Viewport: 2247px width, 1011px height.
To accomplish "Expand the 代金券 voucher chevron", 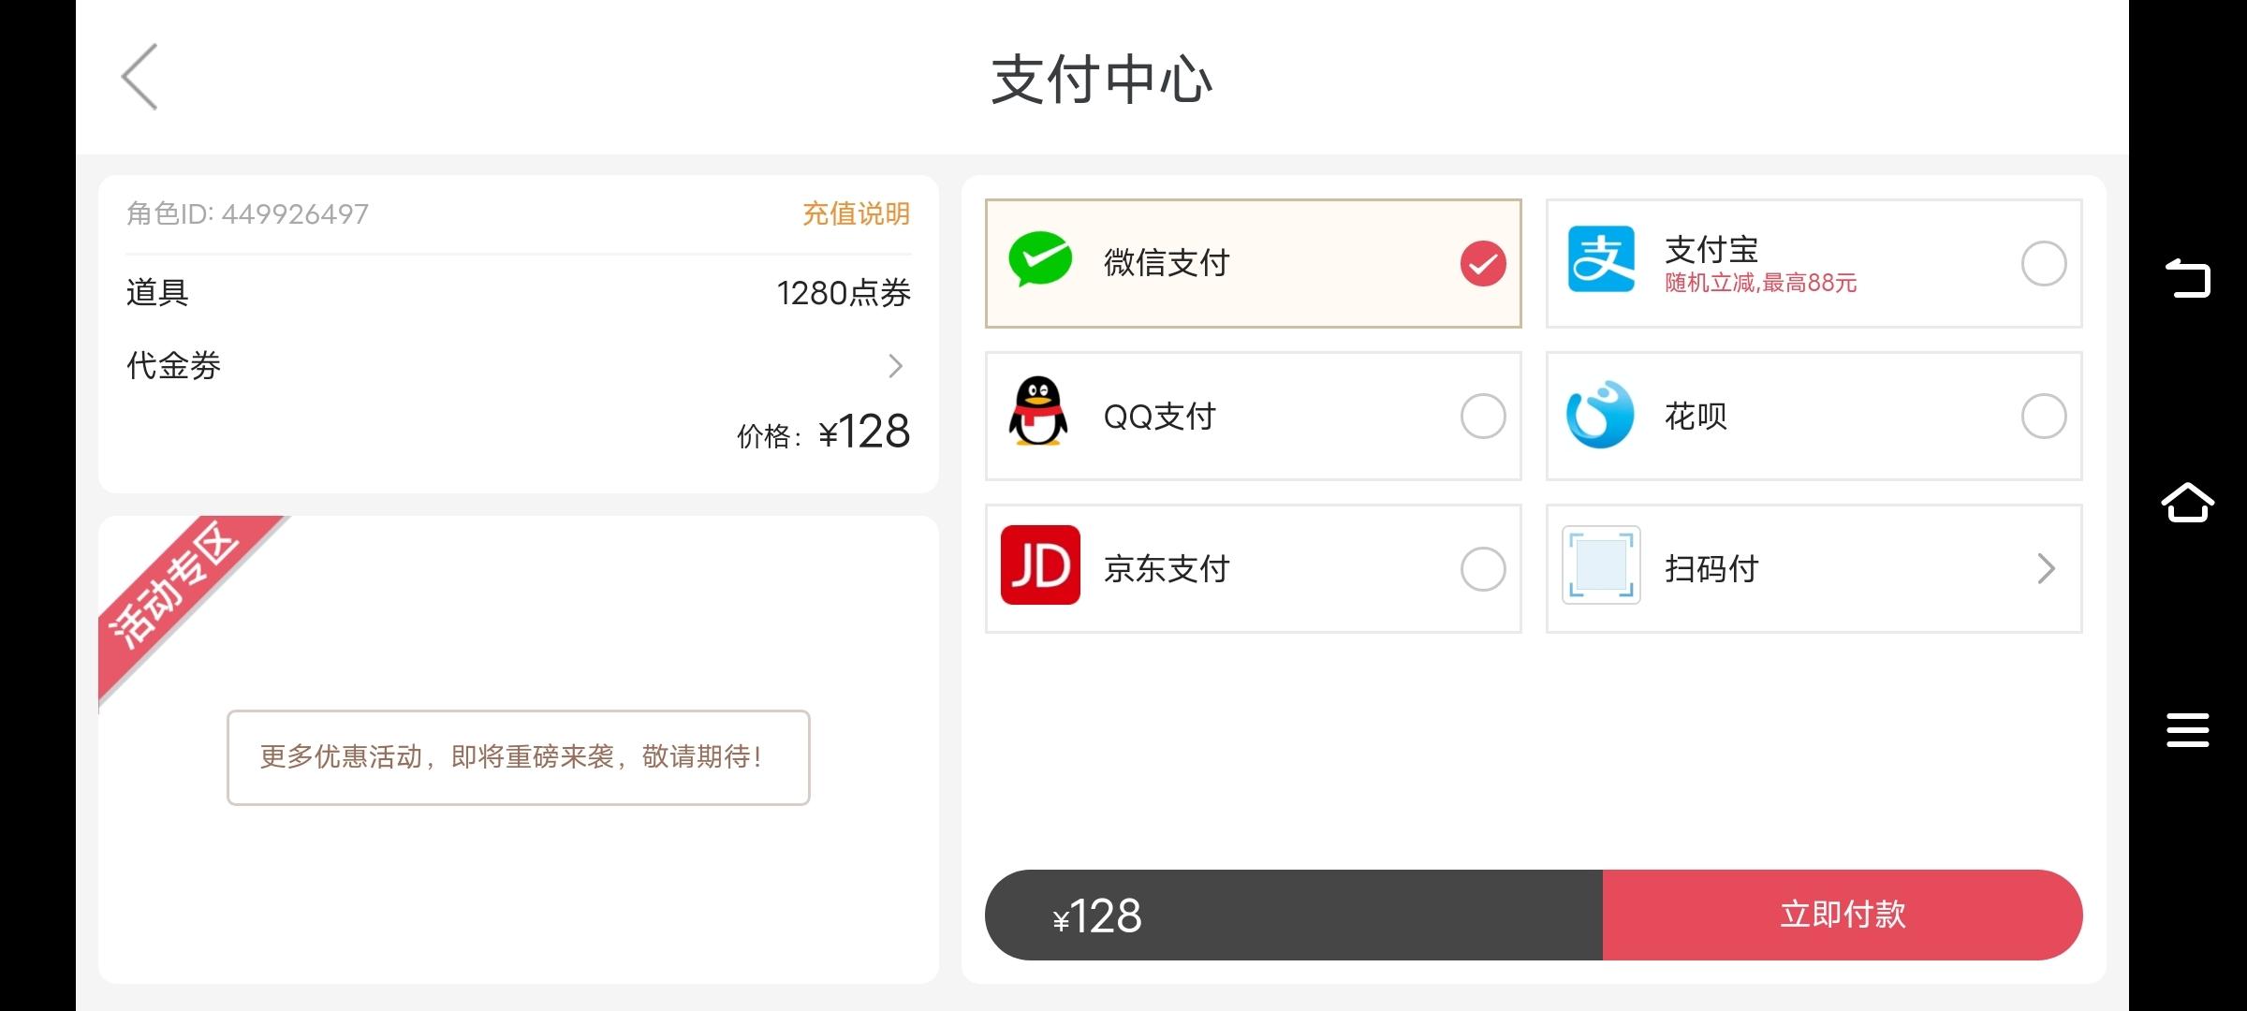I will [x=895, y=366].
